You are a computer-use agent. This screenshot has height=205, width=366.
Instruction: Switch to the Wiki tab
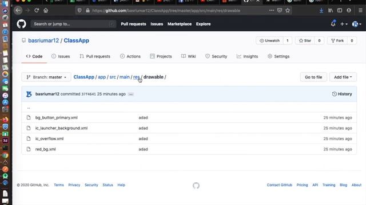point(188,56)
